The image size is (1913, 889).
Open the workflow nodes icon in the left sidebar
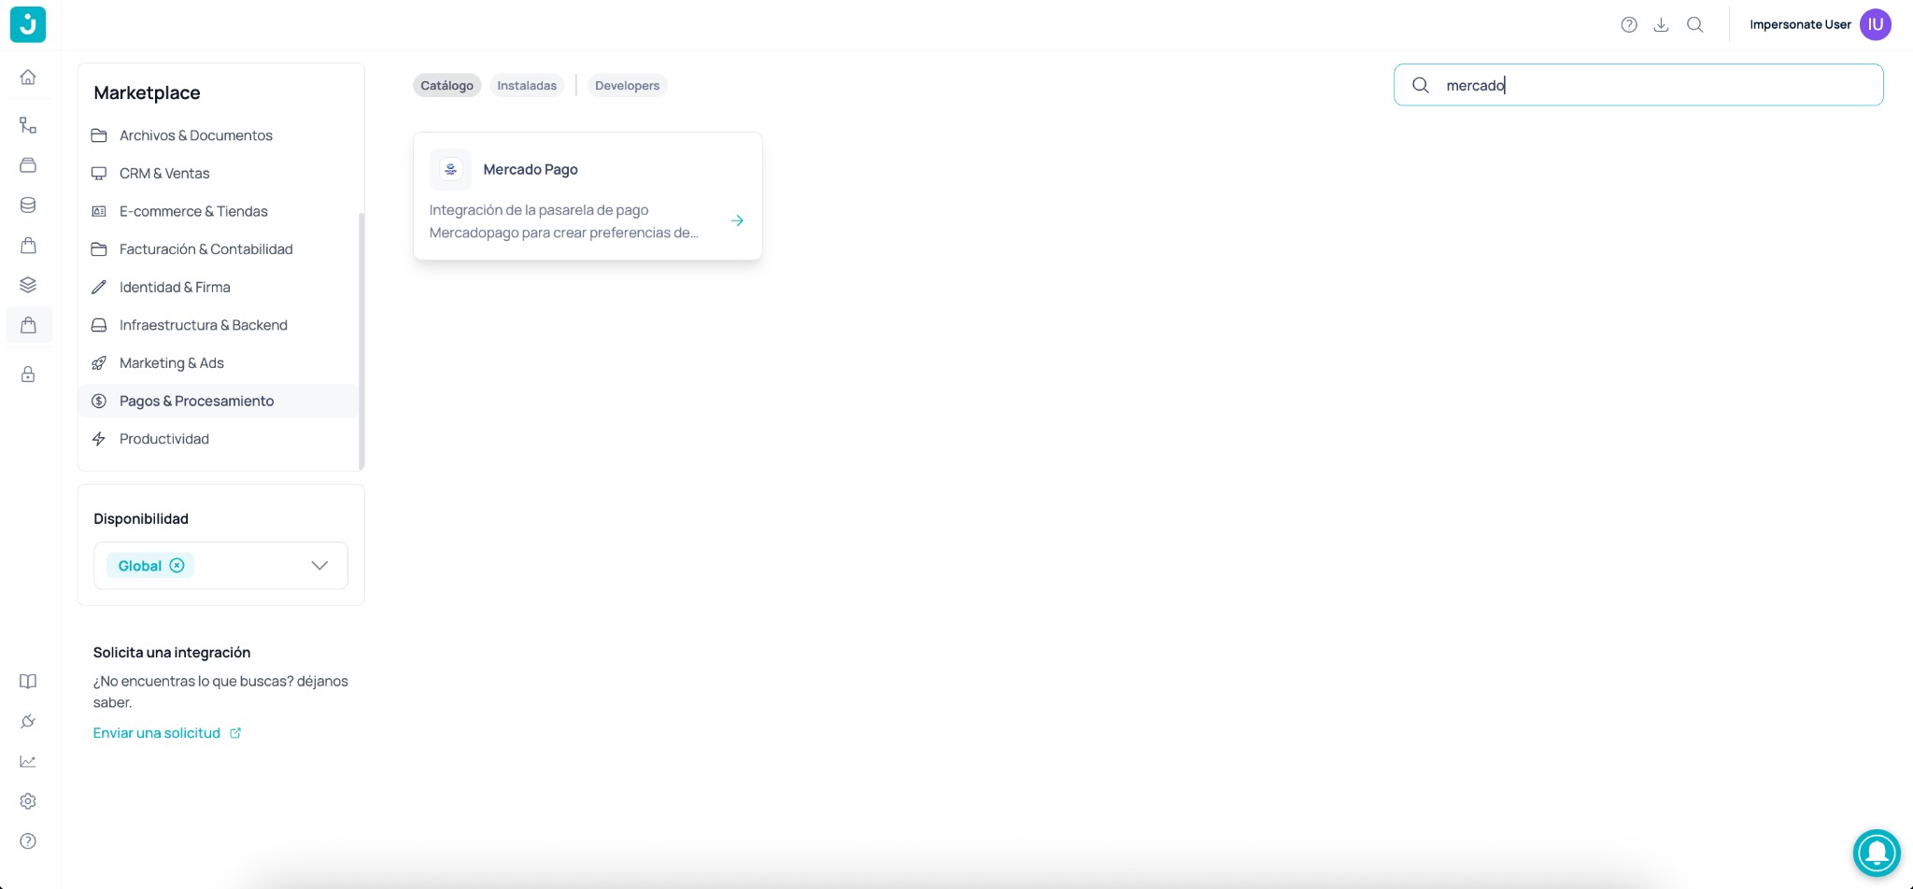(x=28, y=125)
